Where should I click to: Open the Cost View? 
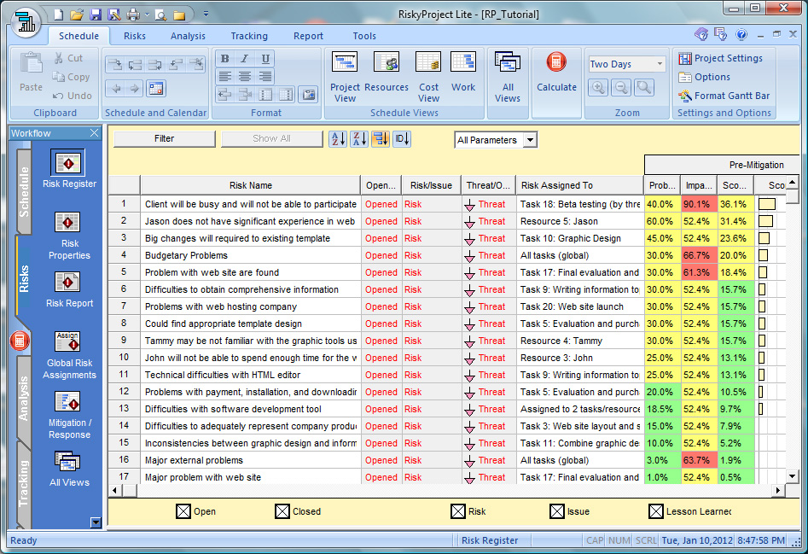[428, 78]
